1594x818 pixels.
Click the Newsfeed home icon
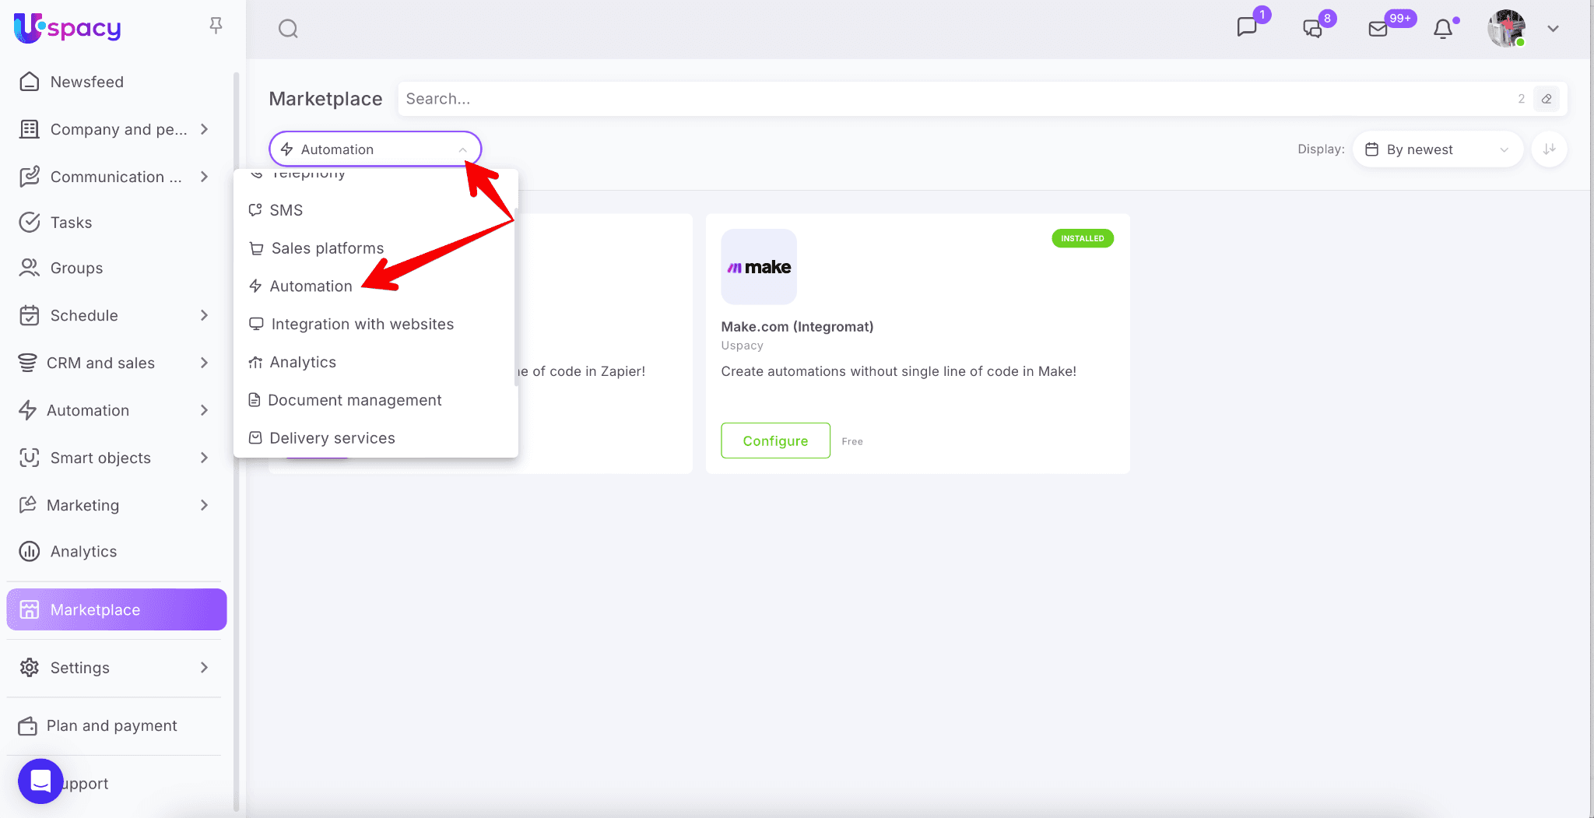click(30, 82)
